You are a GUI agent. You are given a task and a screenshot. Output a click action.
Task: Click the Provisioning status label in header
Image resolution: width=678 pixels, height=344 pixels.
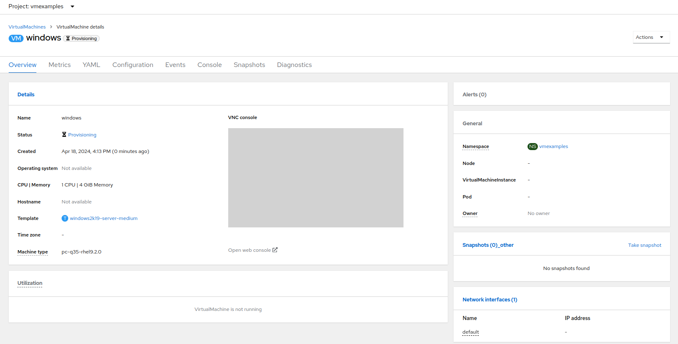[81, 38]
